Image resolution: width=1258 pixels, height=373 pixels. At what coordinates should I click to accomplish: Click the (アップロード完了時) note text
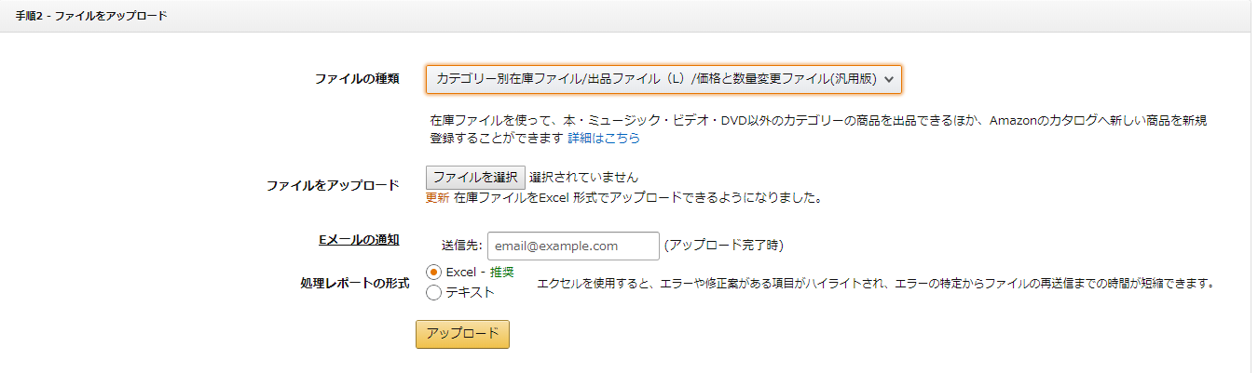tap(723, 246)
